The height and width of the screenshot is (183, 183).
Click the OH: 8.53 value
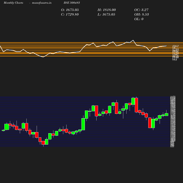pos(142,14)
